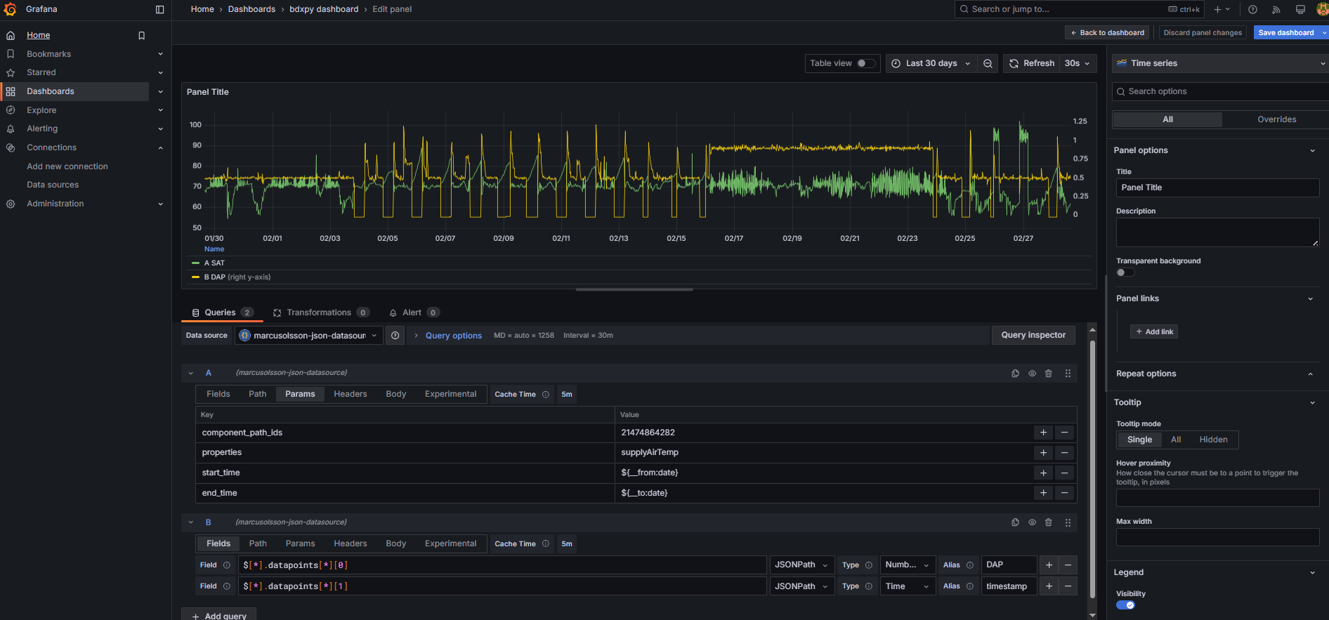The width and height of the screenshot is (1329, 620).
Task: Open the news RSS feed icon
Action: (x=1276, y=9)
